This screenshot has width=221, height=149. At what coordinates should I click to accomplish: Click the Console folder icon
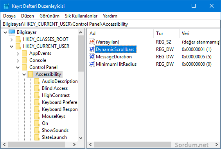point(24,60)
